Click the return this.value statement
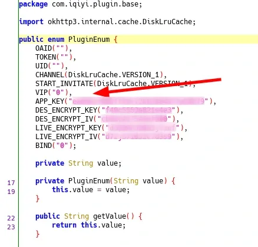This screenshot has width=258, height=247. (x=88, y=225)
